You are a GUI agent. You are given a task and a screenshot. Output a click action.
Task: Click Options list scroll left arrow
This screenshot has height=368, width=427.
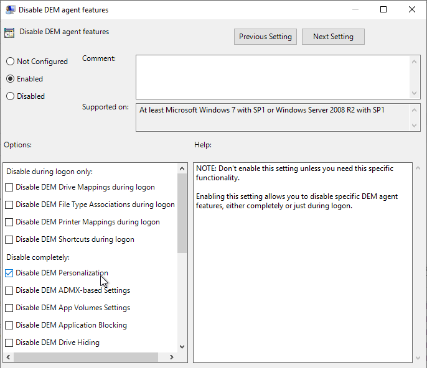[8, 357]
